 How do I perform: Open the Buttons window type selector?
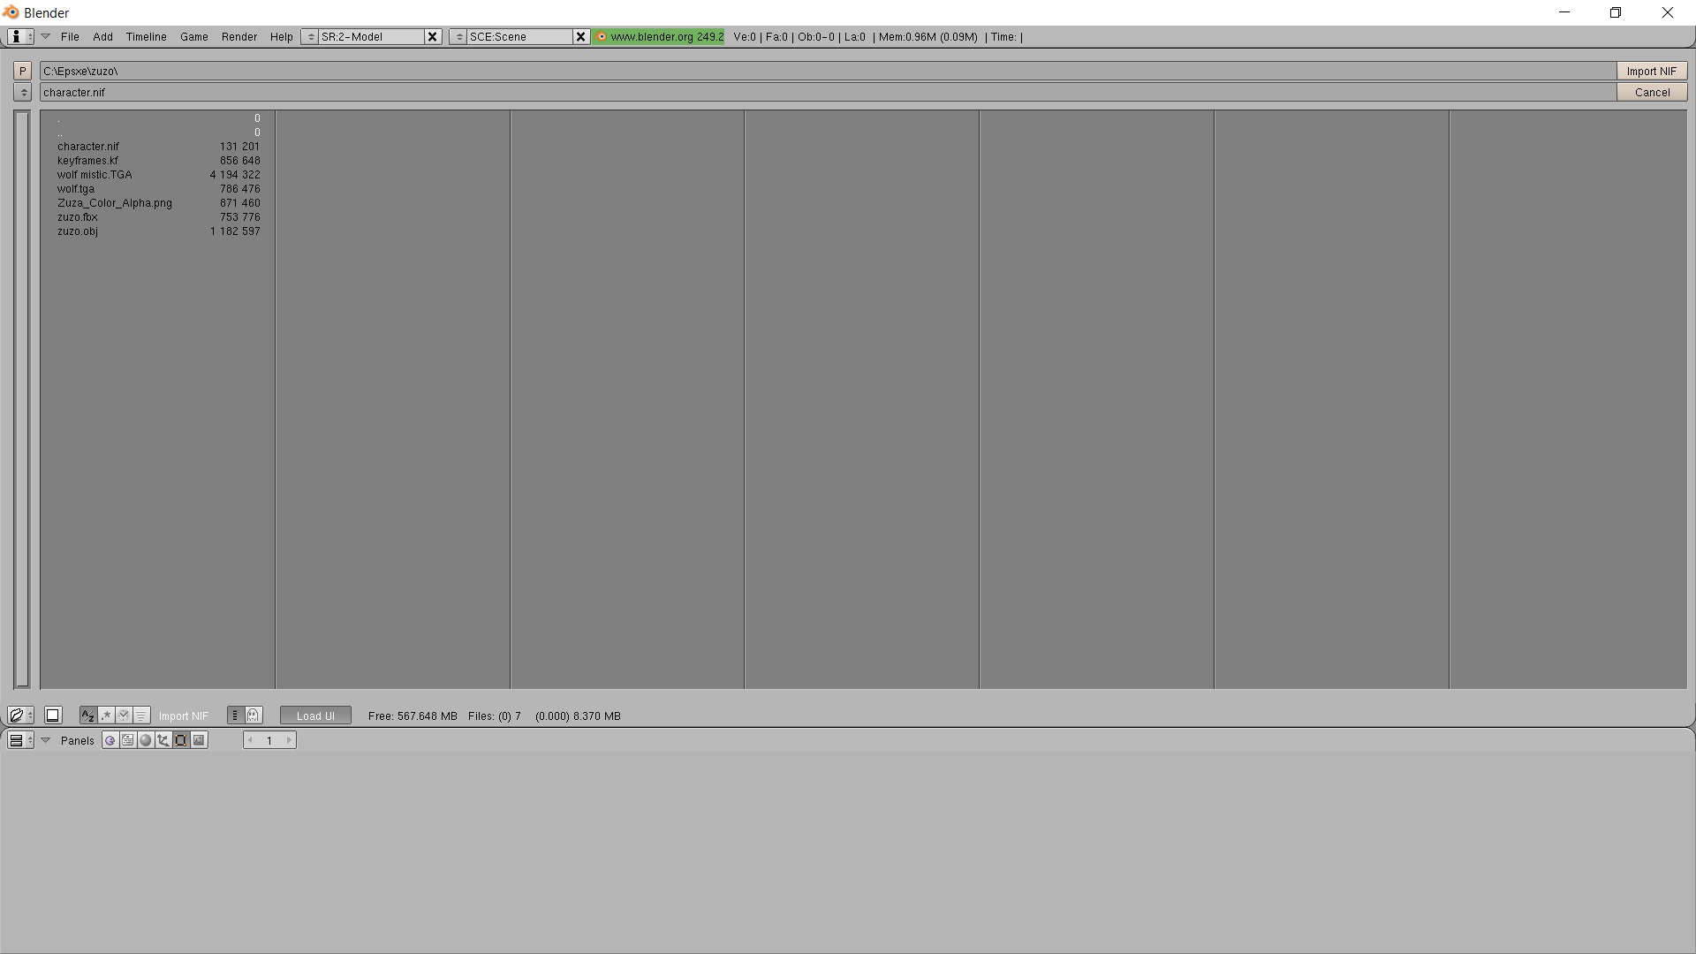point(20,740)
